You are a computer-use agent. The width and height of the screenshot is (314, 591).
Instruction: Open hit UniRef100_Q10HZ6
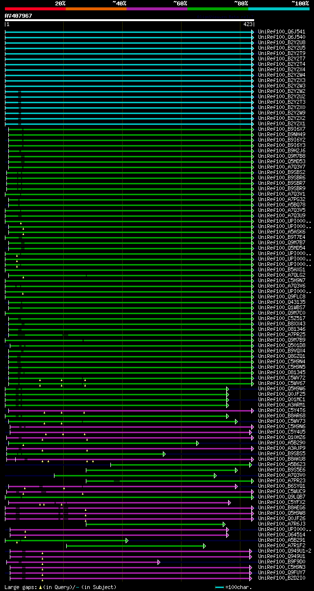[x=282, y=437]
